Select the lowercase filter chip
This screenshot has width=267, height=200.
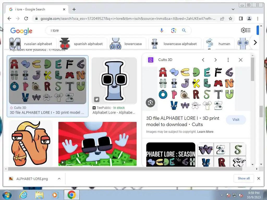(128, 44)
